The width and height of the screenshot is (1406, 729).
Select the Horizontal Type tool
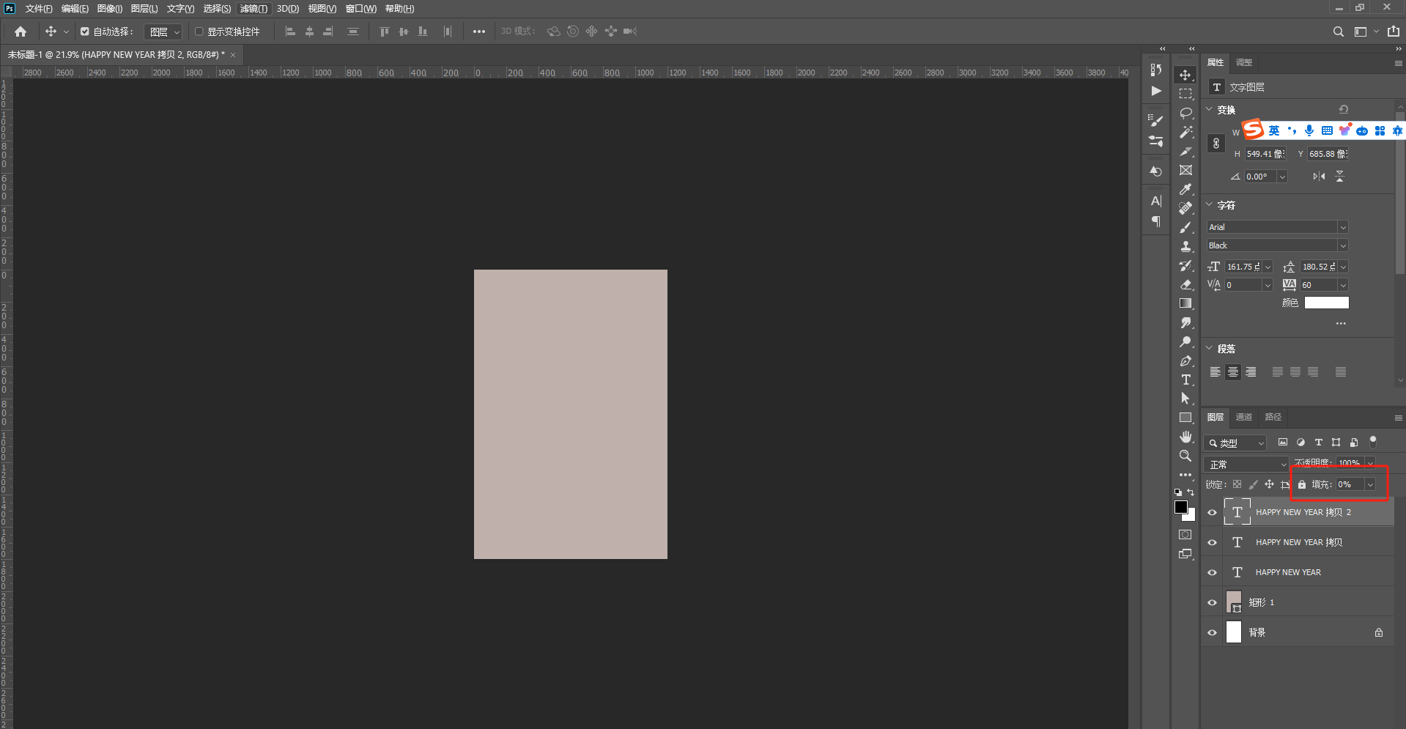pyautogui.click(x=1185, y=380)
